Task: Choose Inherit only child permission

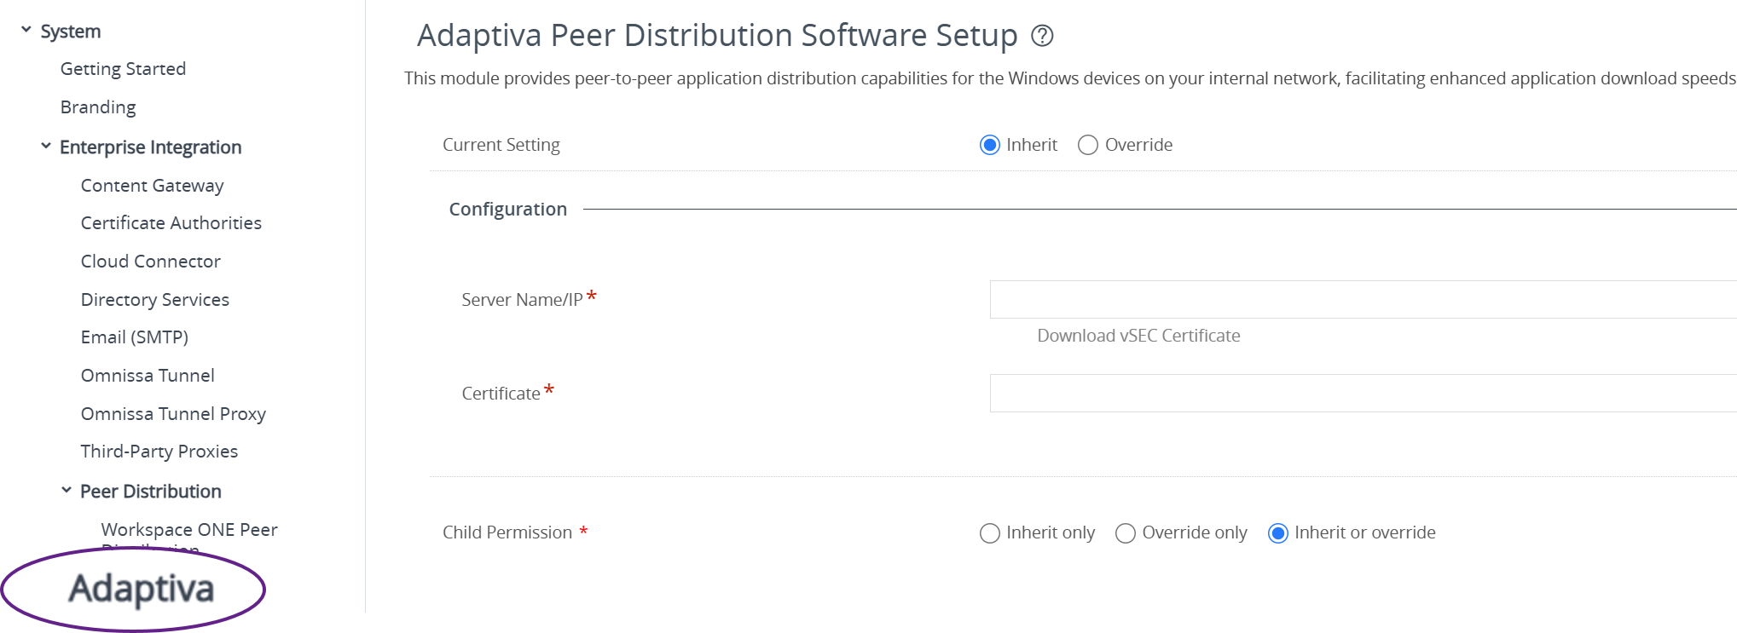Action: click(x=989, y=533)
